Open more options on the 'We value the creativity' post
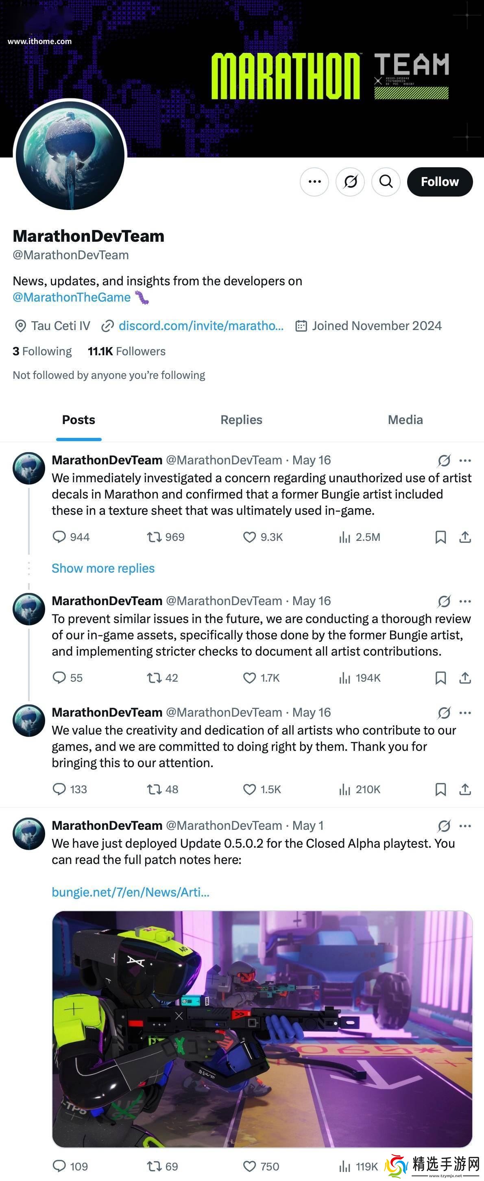Screen dimensions: 484x1181 point(465,713)
